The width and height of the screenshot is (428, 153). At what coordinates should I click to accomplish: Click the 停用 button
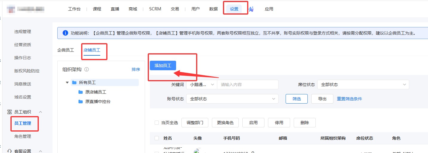[x=279, y=123]
